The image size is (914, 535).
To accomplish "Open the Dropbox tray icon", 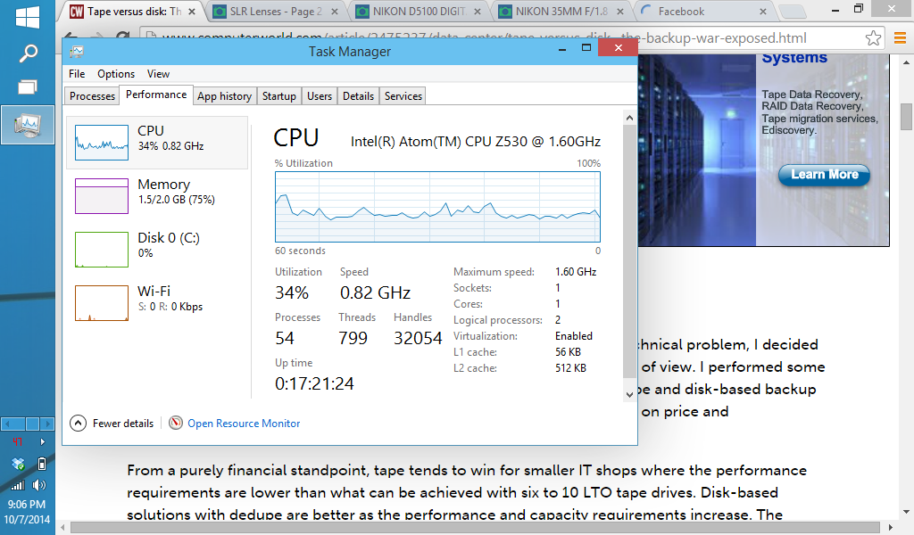I will (x=18, y=464).
